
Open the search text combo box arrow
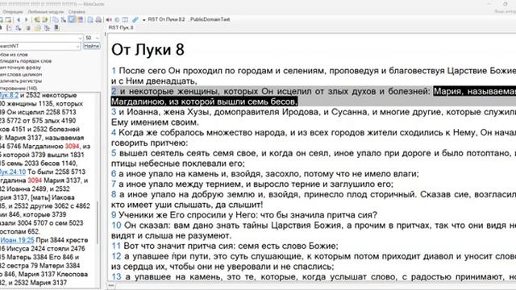point(80,38)
